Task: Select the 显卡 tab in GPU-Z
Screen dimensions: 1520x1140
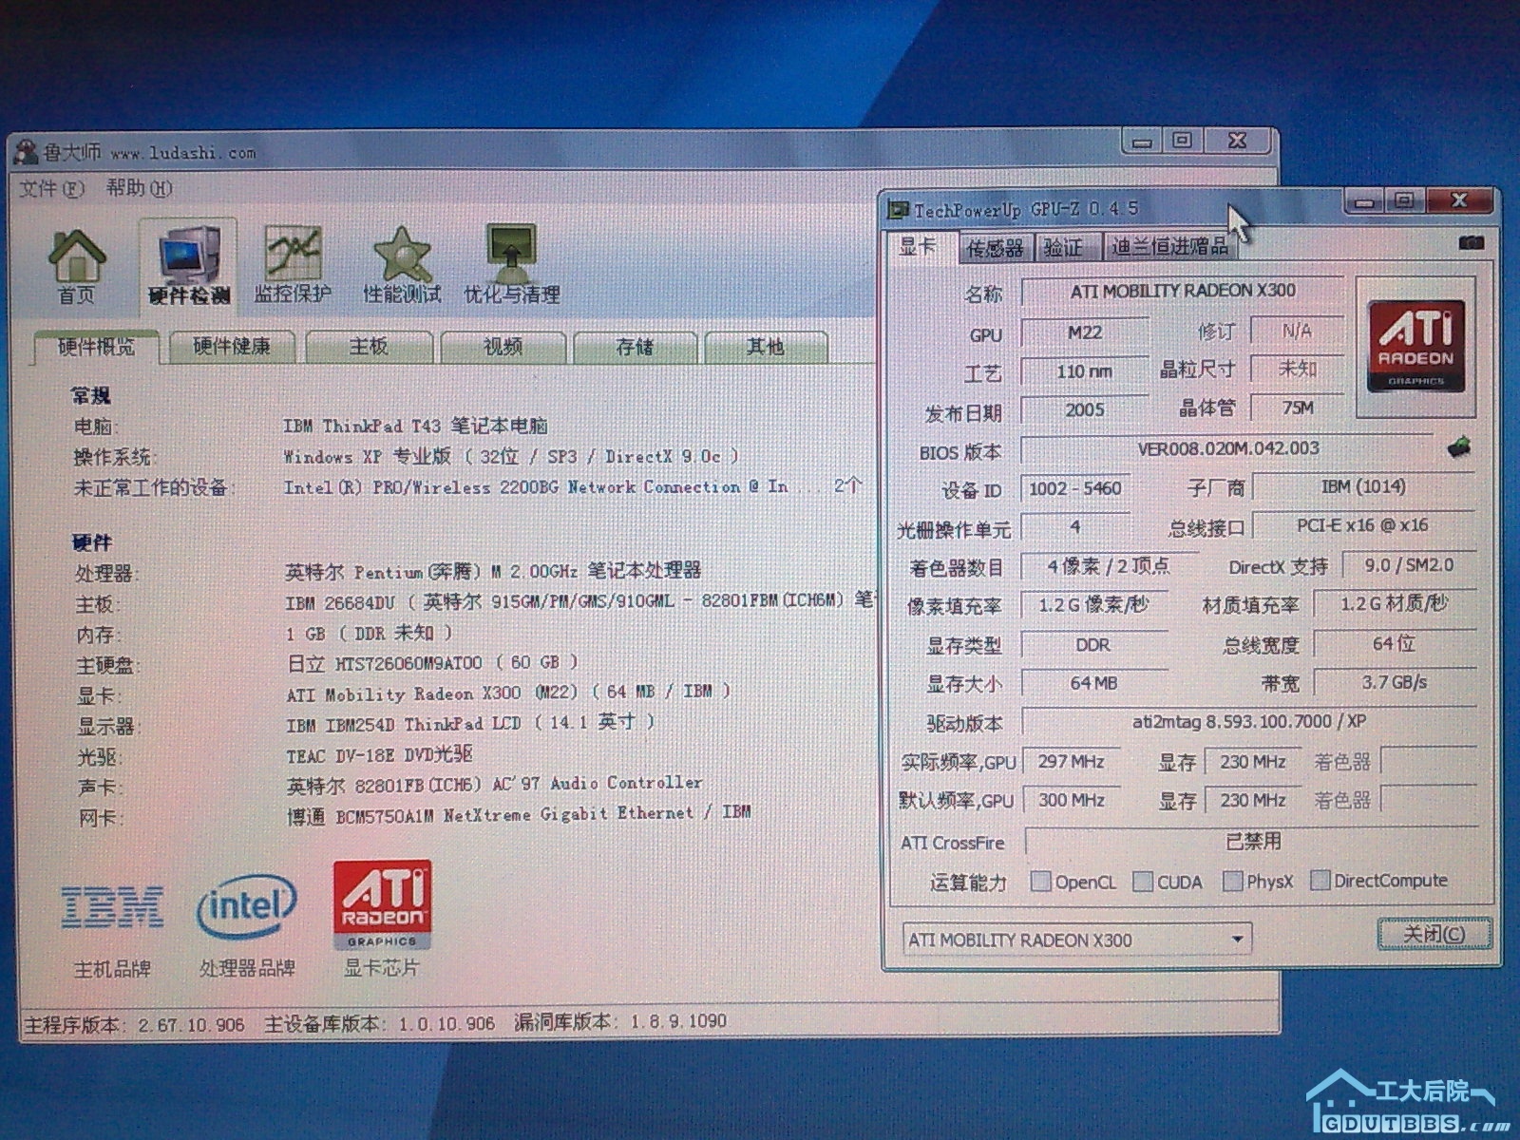Action: (918, 247)
